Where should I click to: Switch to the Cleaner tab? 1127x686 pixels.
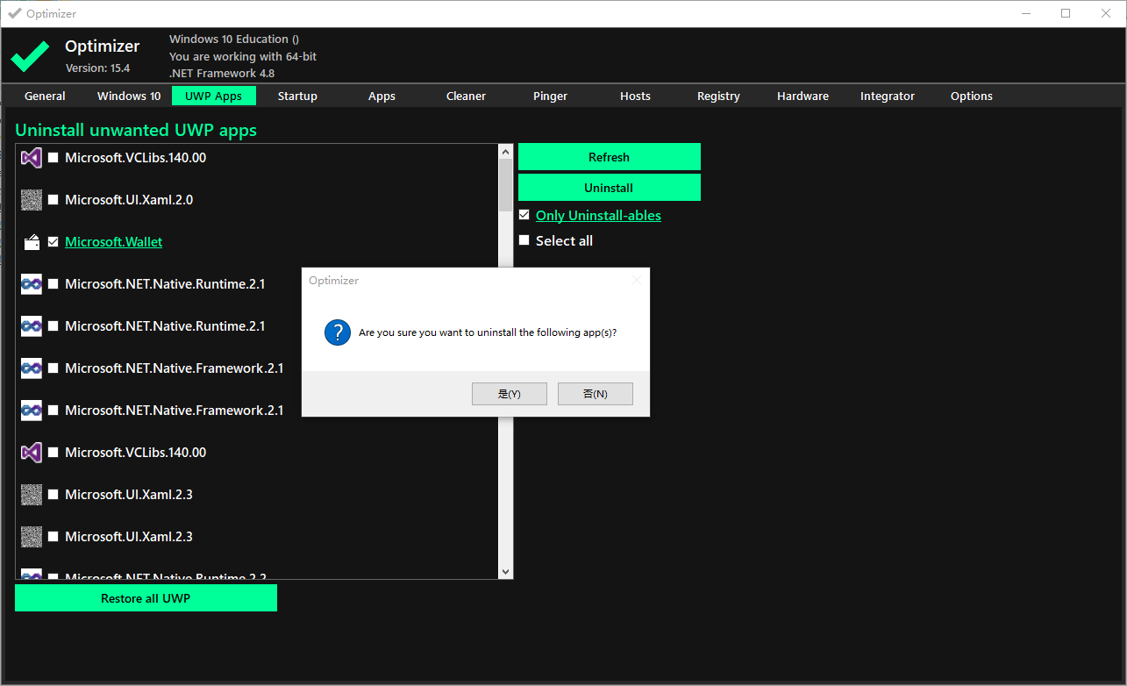coord(466,96)
